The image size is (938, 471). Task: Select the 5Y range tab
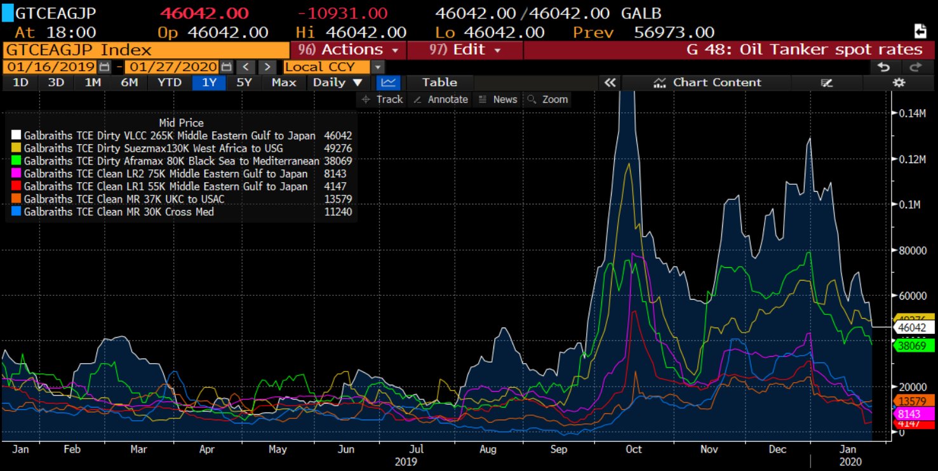[x=244, y=83]
